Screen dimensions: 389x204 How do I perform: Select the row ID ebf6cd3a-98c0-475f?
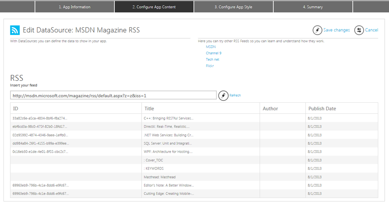pos(40,126)
